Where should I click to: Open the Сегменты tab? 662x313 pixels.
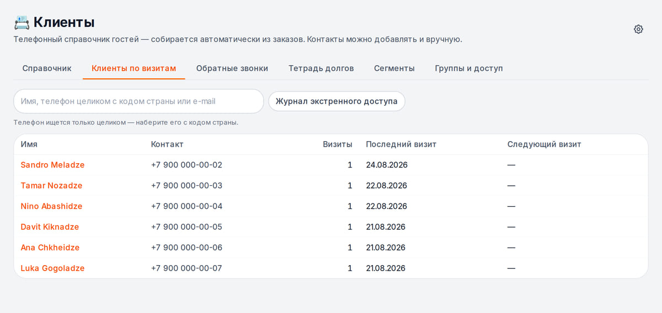click(394, 68)
